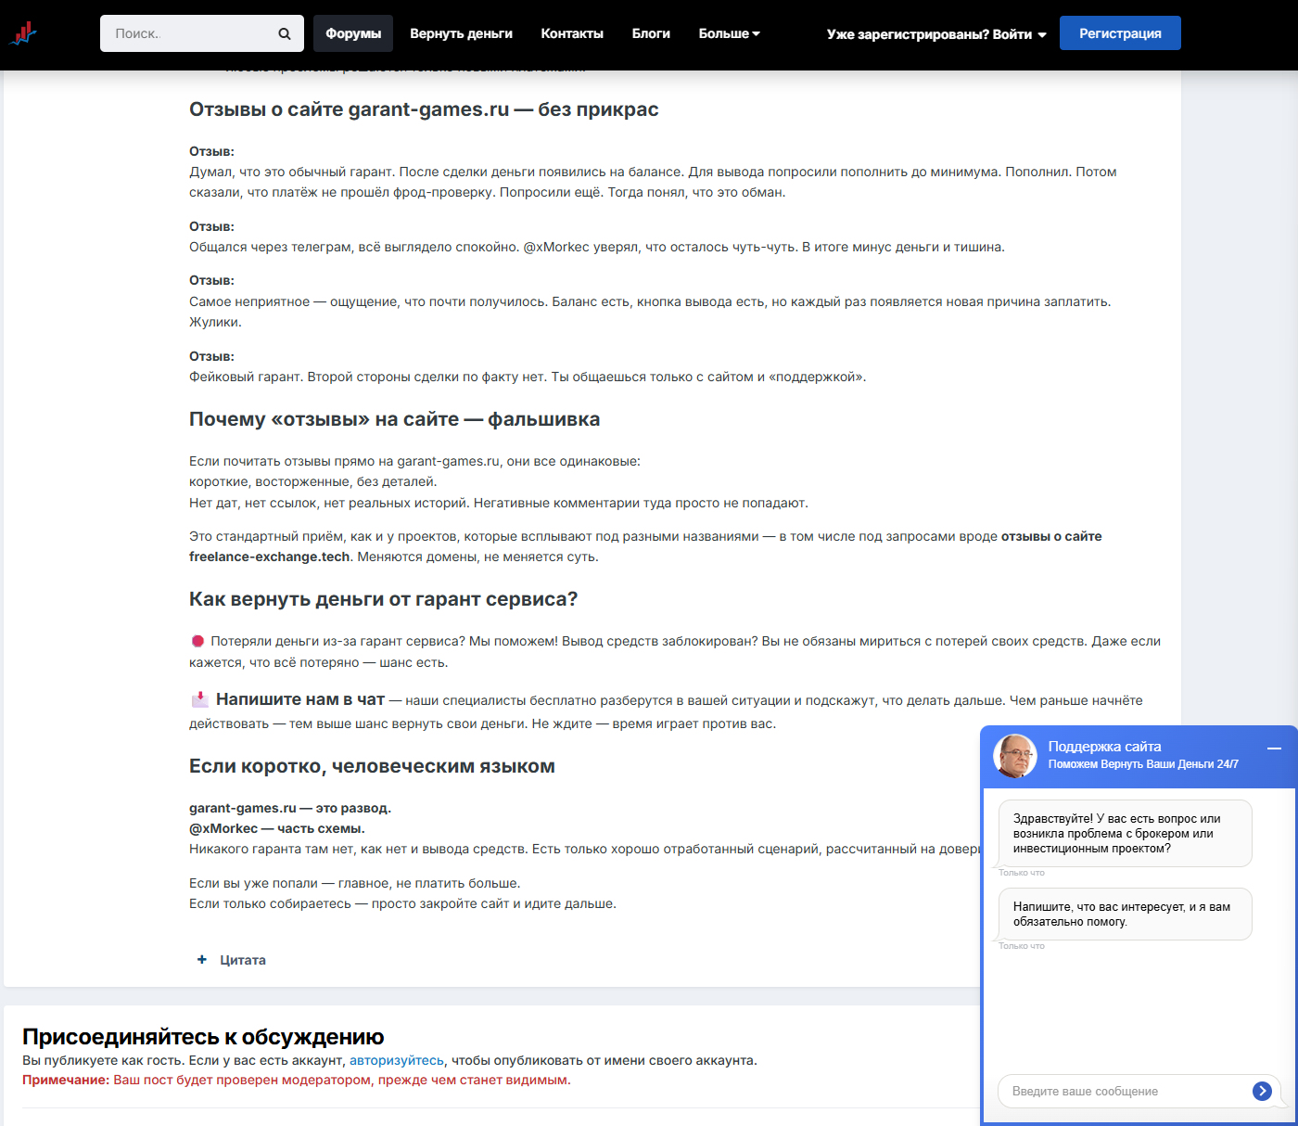1298x1126 pixels.
Task: Click the Цитата quote button
Action: (243, 960)
